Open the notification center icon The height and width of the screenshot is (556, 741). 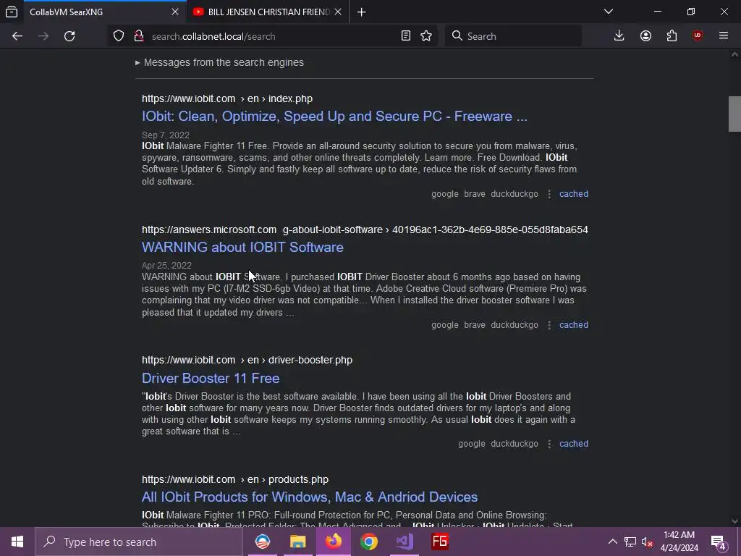coord(719,542)
